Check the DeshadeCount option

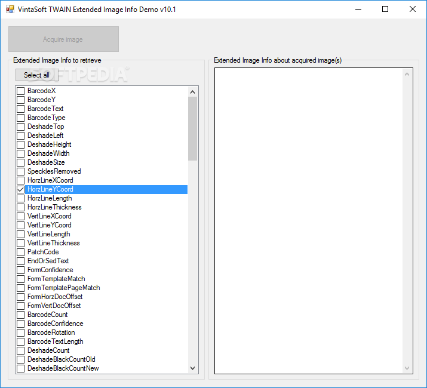[x=21, y=351]
